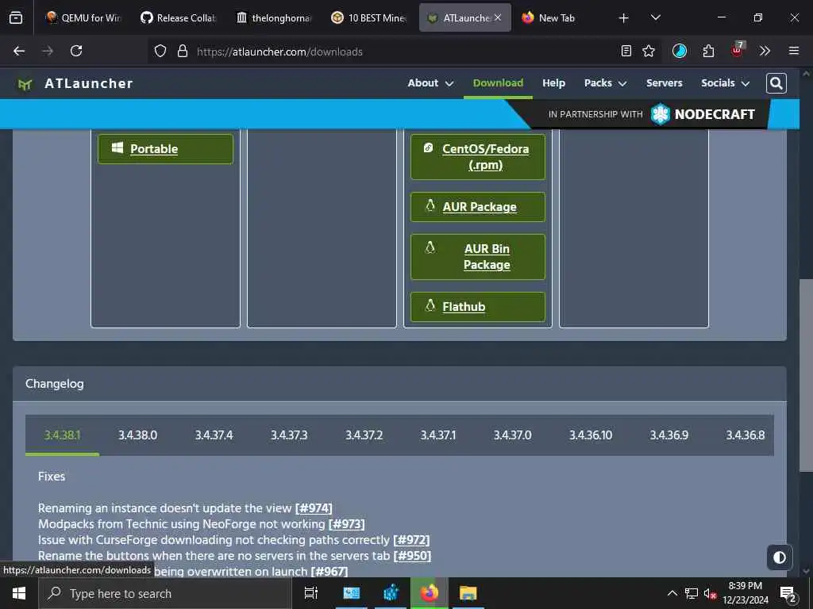Open a new tab with plus icon
Screen dimensions: 813x609
(624, 18)
